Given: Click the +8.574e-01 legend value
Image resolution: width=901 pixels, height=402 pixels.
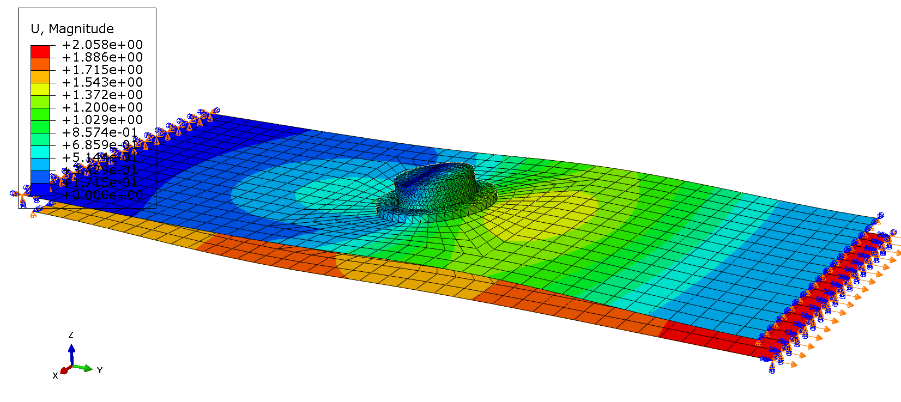Looking at the screenshot, I should 100,132.
